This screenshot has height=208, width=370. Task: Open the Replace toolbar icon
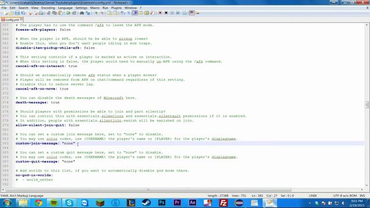[x=88, y=13]
